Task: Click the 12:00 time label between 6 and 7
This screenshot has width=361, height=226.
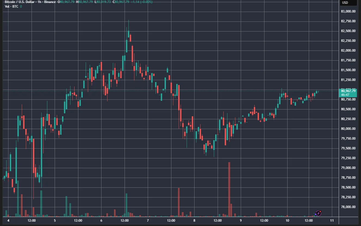Action: pos(125,221)
